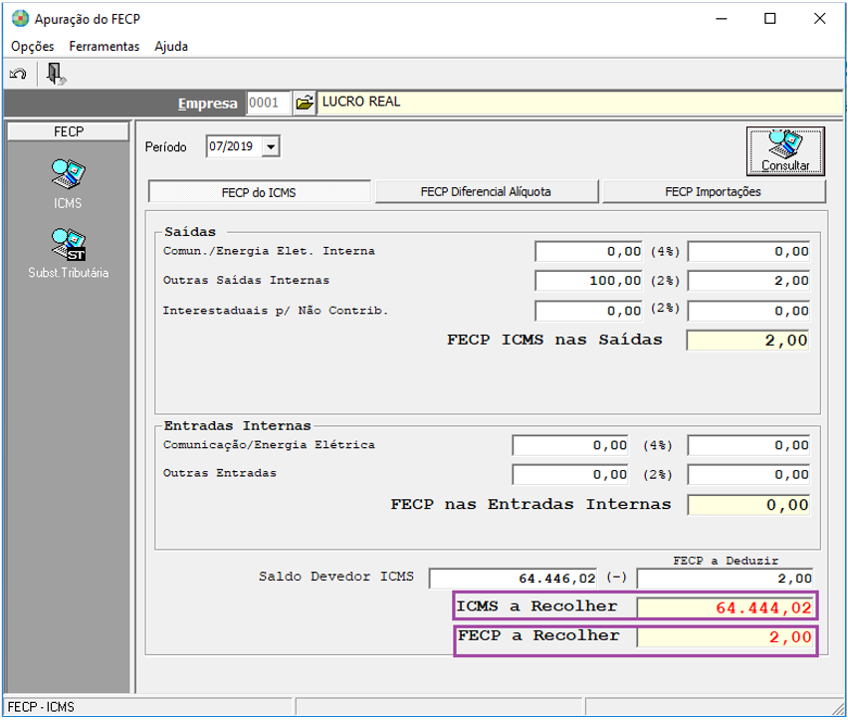
Task: Open the company folder lookup icon
Action: pos(305,103)
